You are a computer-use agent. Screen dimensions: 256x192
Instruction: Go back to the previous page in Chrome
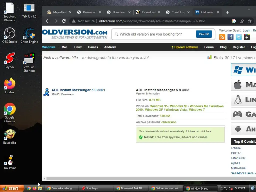(x=48, y=21)
